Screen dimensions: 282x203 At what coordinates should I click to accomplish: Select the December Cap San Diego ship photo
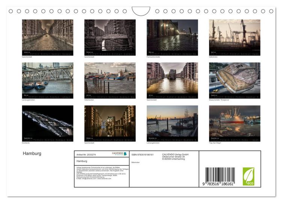[235, 121]
